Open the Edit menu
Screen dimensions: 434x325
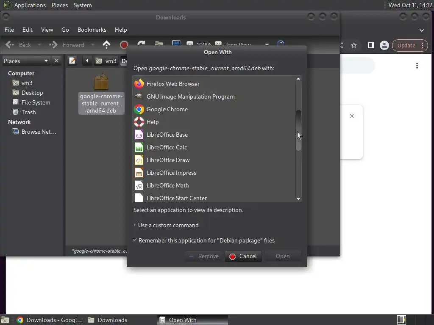28,30
